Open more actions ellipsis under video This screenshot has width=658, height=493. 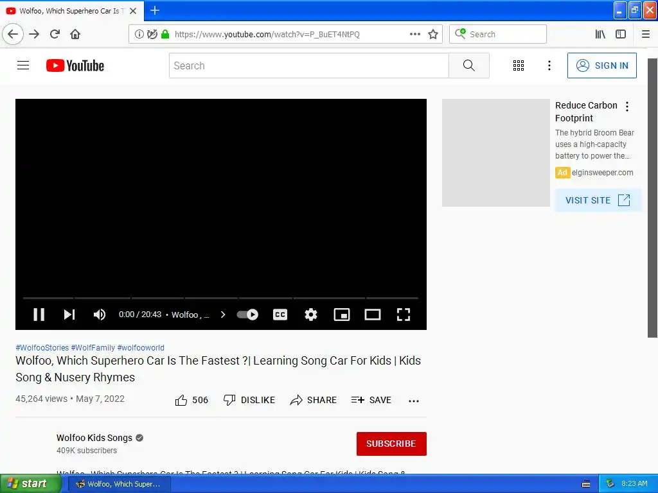coord(414,401)
